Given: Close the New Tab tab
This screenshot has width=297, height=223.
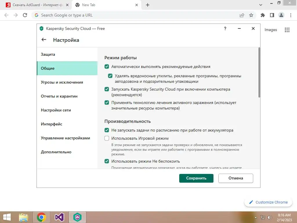Looking at the screenshot, I should point(137,5).
